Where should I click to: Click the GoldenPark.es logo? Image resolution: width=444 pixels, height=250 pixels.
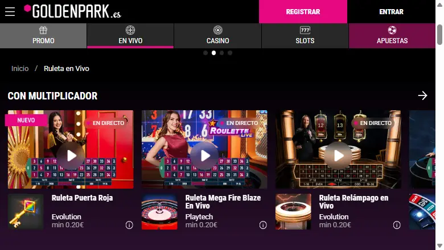coord(72,11)
